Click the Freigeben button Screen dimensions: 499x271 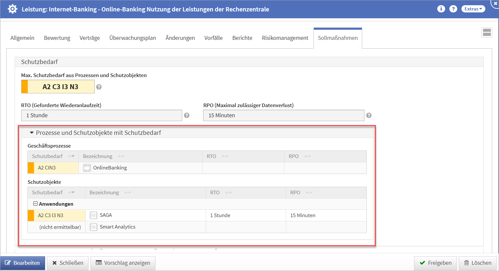(435, 263)
